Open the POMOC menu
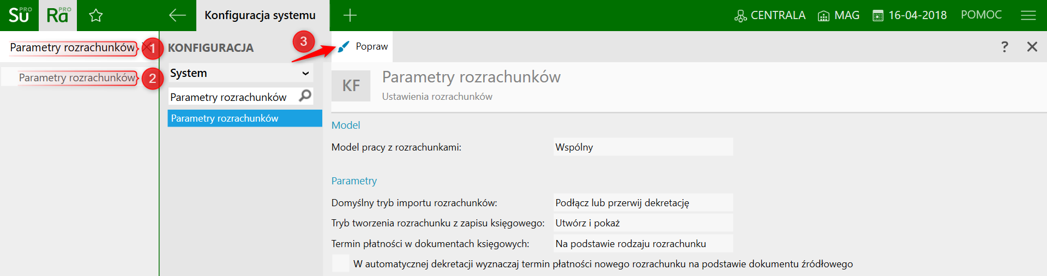The width and height of the screenshot is (1047, 276). pyautogui.click(x=981, y=15)
